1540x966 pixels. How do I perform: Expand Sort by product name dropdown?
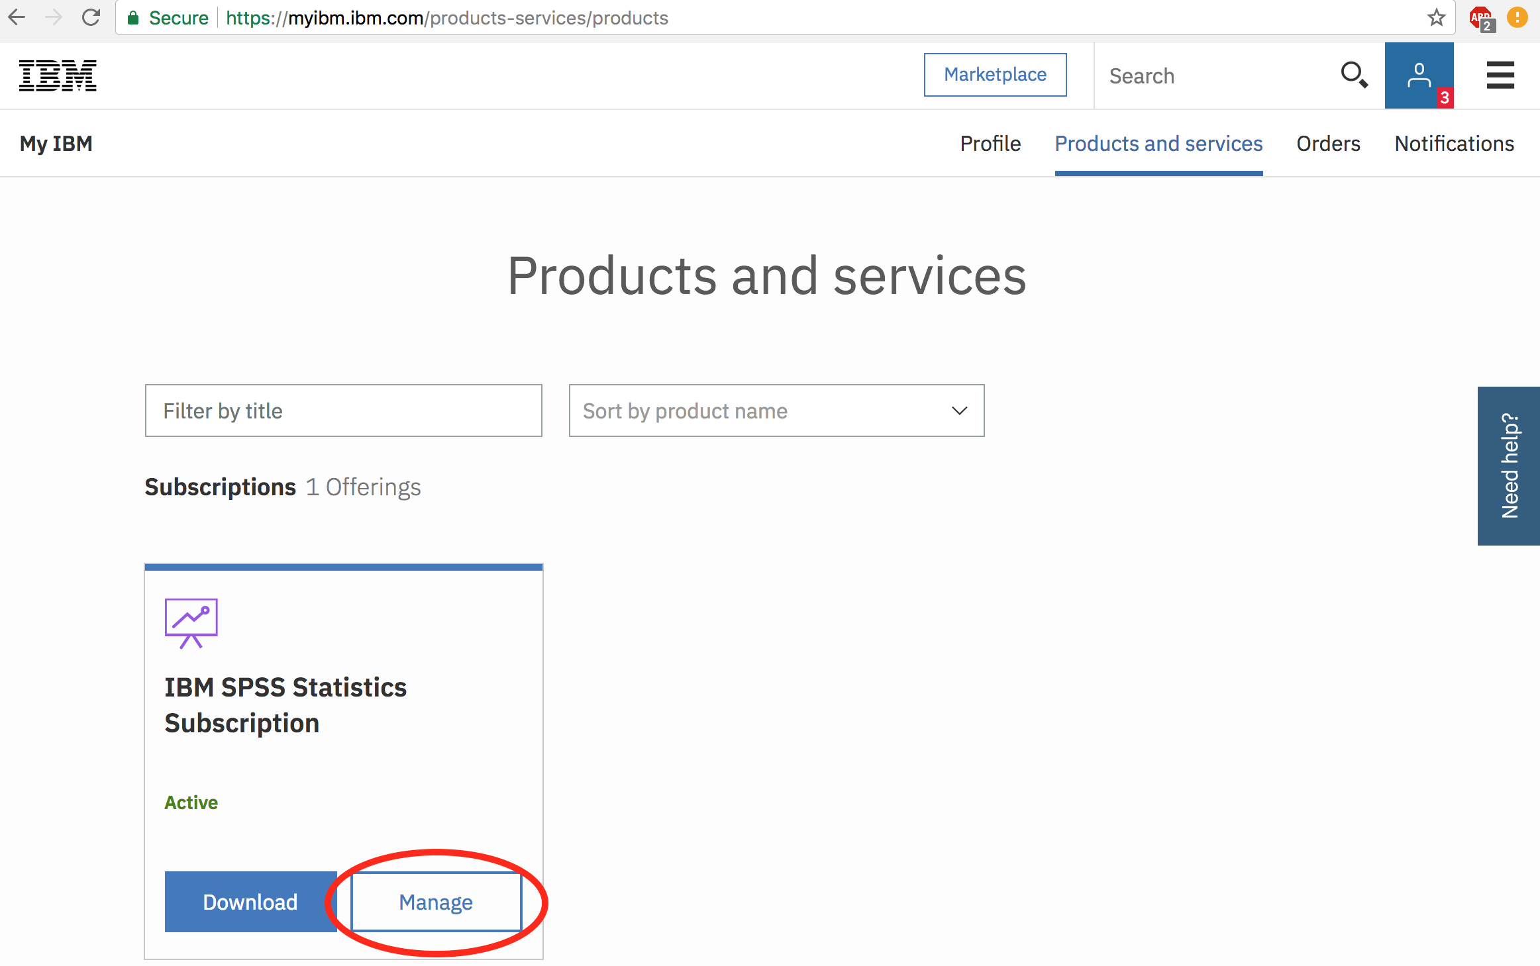coord(776,411)
